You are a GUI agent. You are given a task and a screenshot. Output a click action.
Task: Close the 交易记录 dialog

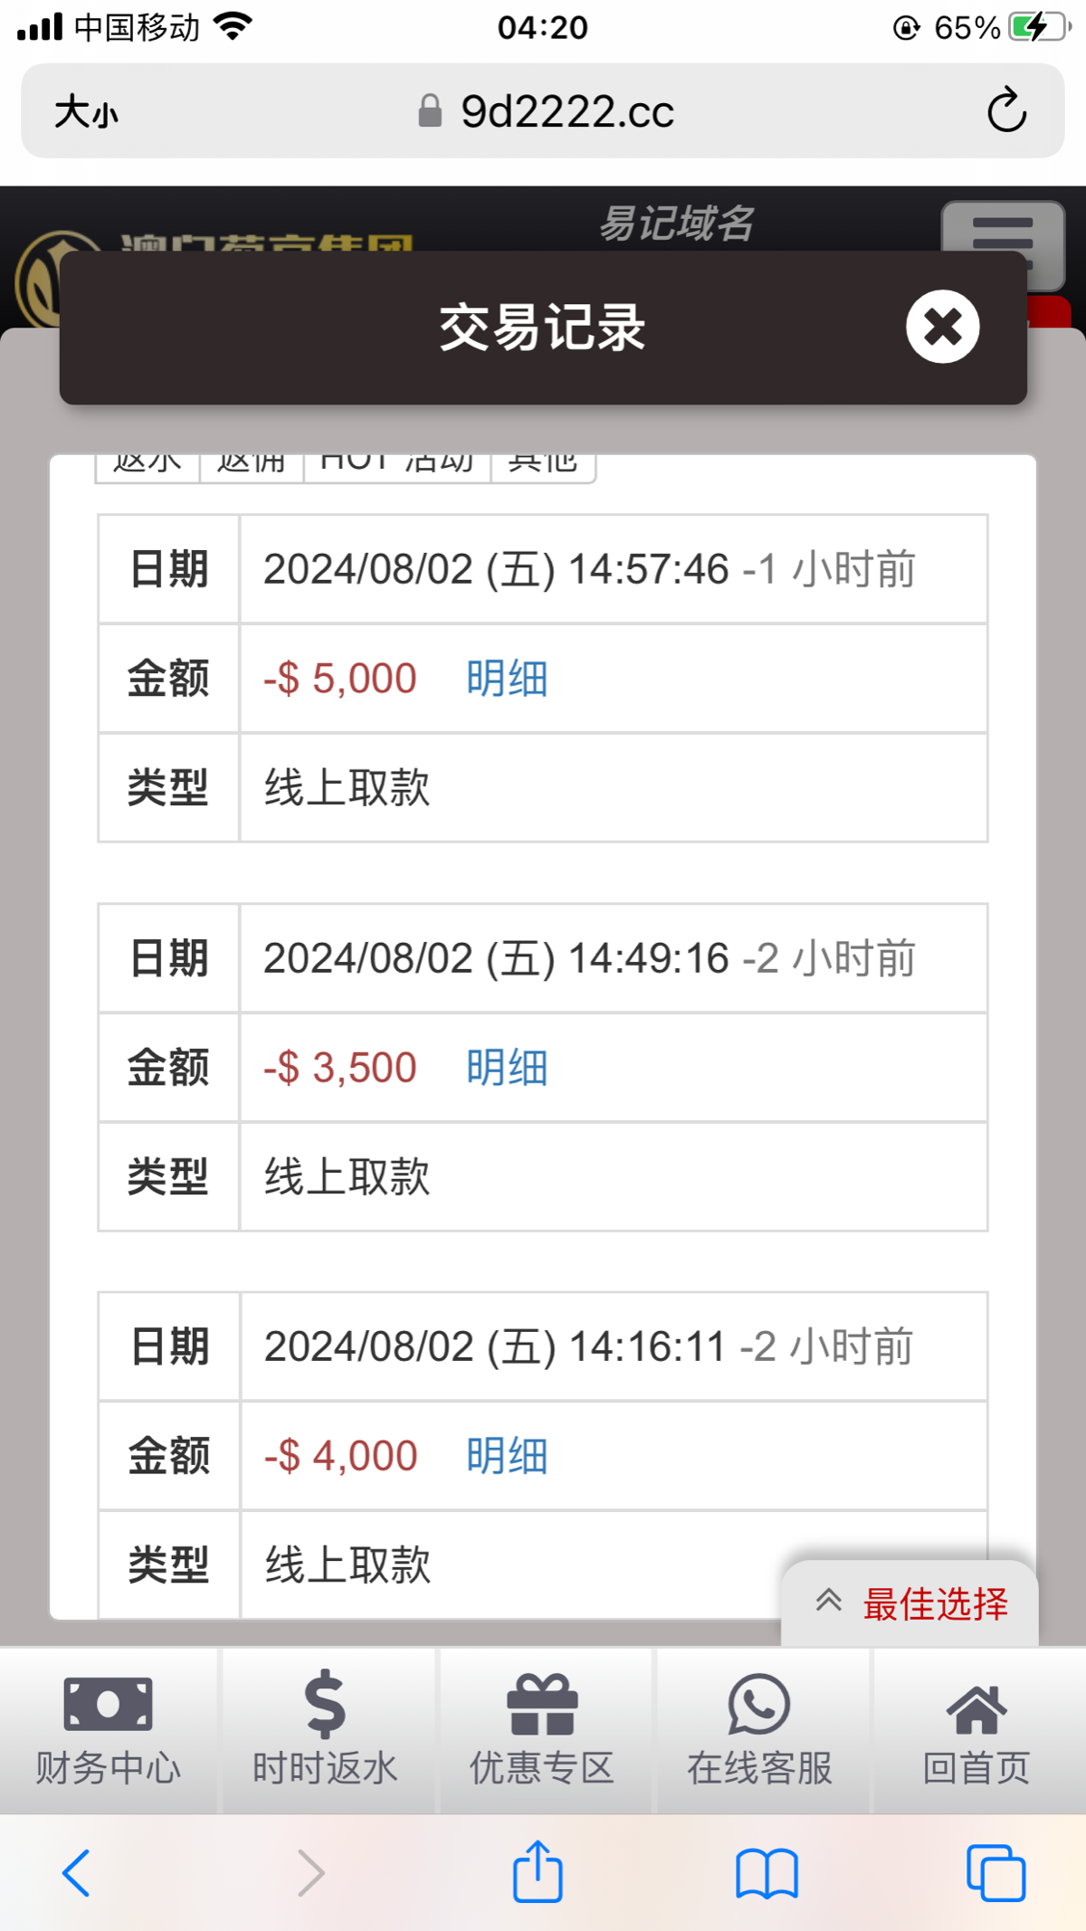click(942, 327)
